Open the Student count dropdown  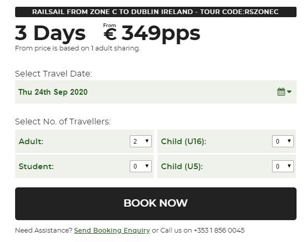click(x=141, y=167)
